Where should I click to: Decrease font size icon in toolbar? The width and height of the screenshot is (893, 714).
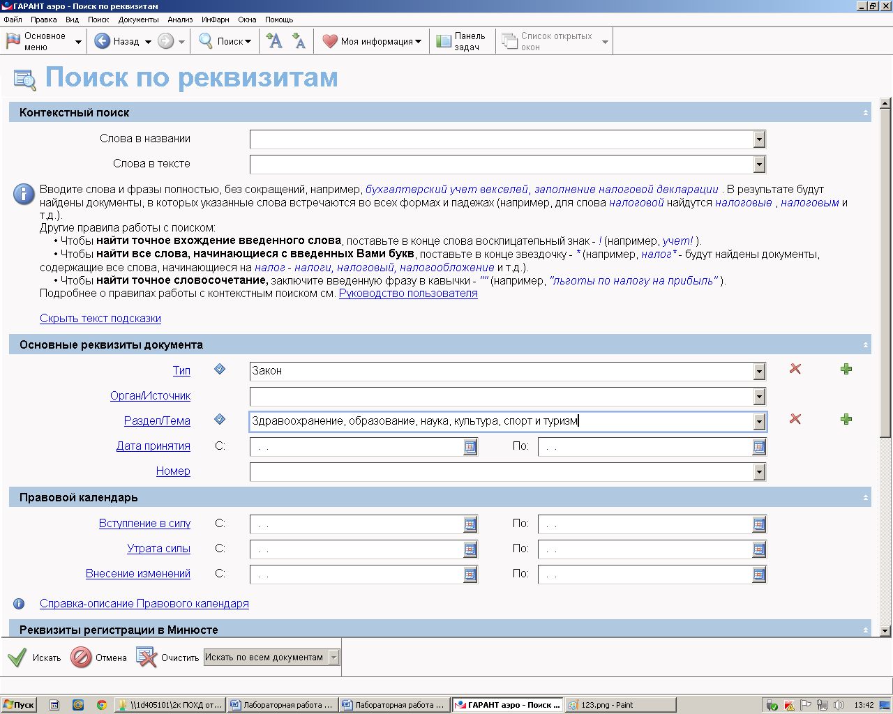299,41
